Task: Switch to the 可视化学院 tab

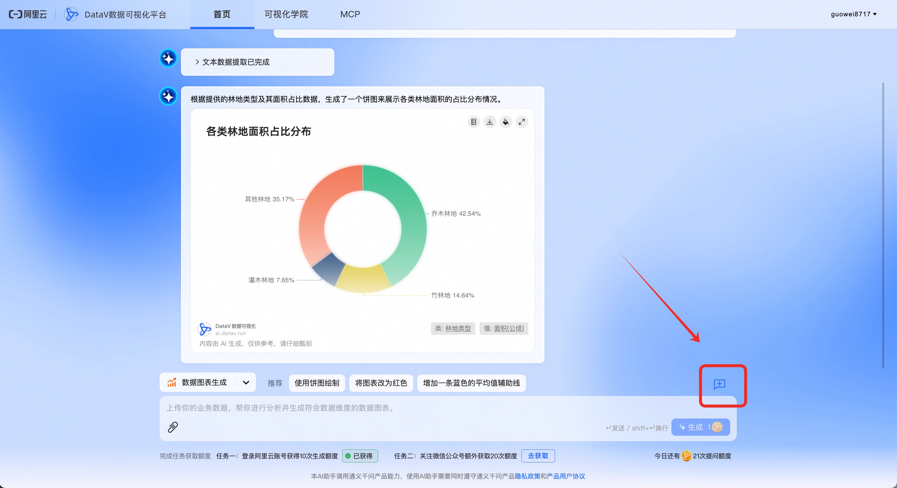Action: tap(286, 14)
